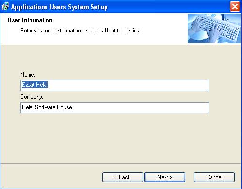Click the window title 'Applications Users System Setup'
This screenshot has width=242, height=189.
point(59,7)
